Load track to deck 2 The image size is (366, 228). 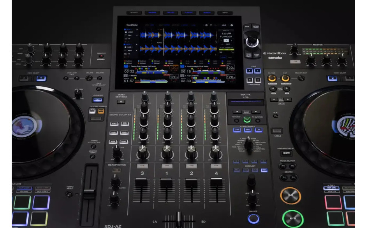(x=258, y=71)
